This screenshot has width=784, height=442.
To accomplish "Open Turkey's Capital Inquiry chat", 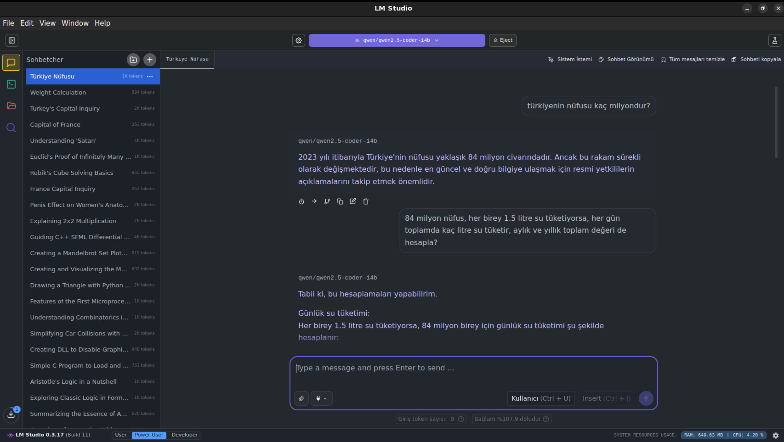I will pos(93,108).
